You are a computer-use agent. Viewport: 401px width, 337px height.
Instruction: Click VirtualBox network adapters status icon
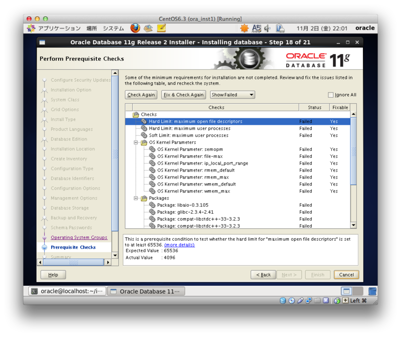click(x=309, y=300)
